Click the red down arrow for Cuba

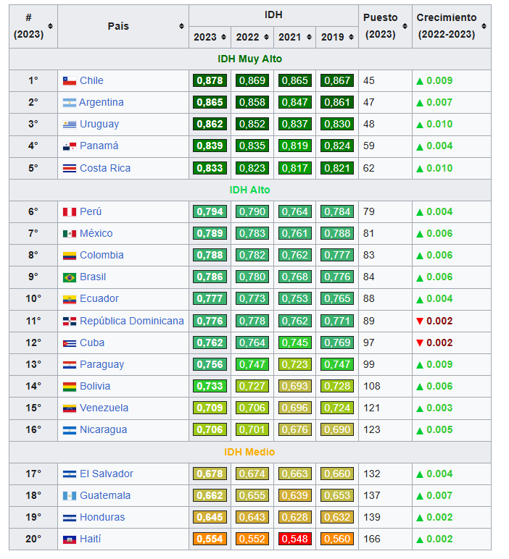420,343
